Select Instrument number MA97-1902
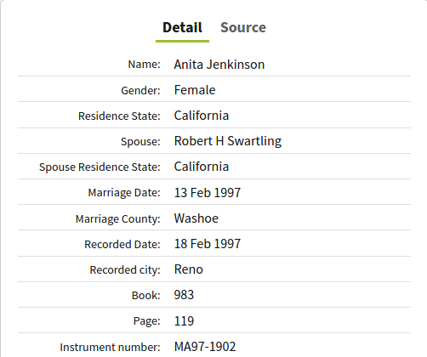Screen dimensions: 427x357 (205, 347)
